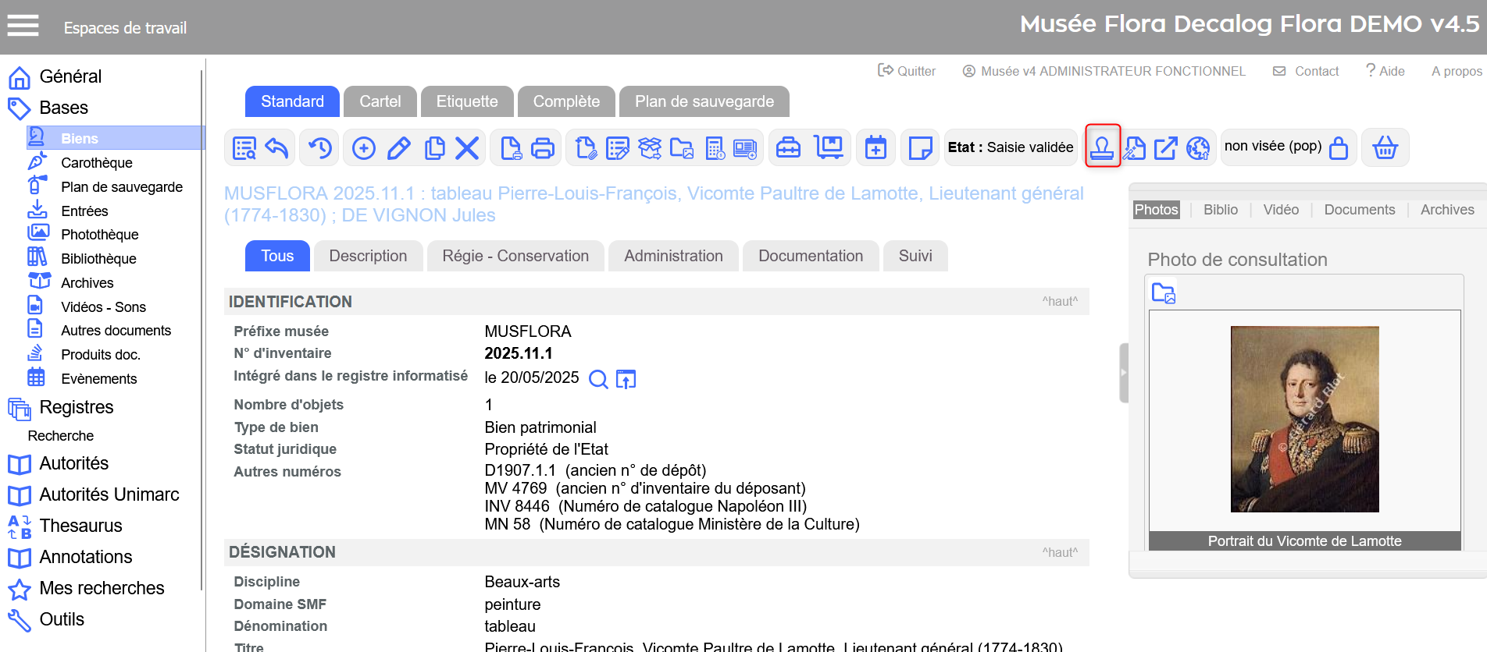The height and width of the screenshot is (652, 1487).
Task: Switch to the Régie - Conservation tab
Action: (x=515, y=256)
